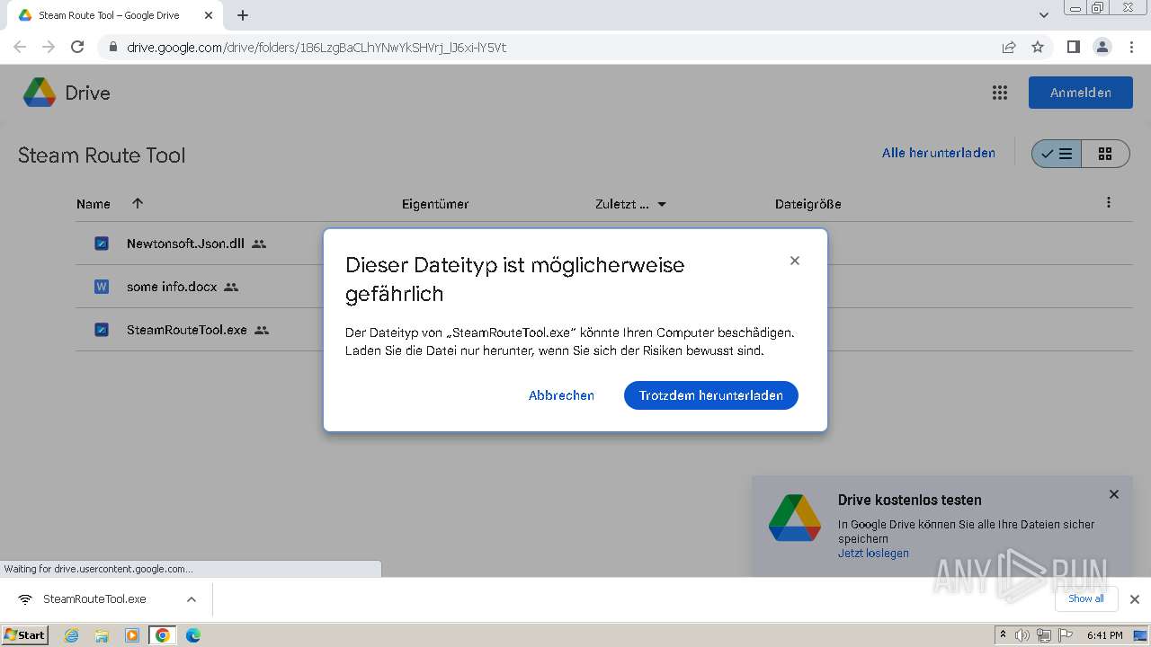Toggle the browser side panel
The height and width of the screenshot is (647, 1151).
point(1073,47)
